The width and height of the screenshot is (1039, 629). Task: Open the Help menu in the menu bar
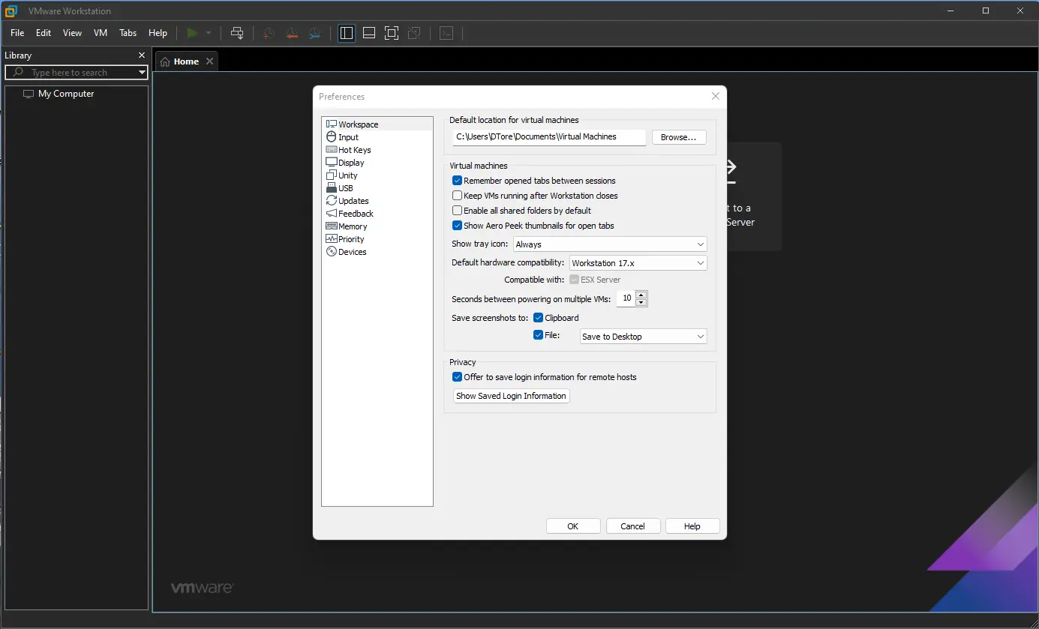(x=158, y=33)
